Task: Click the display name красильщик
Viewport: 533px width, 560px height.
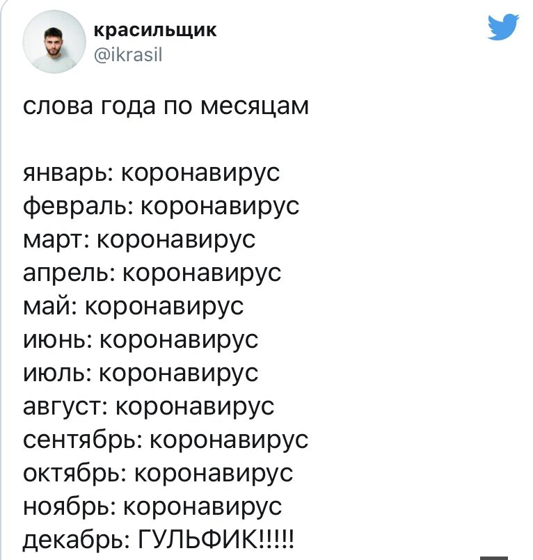Action: 154,30
